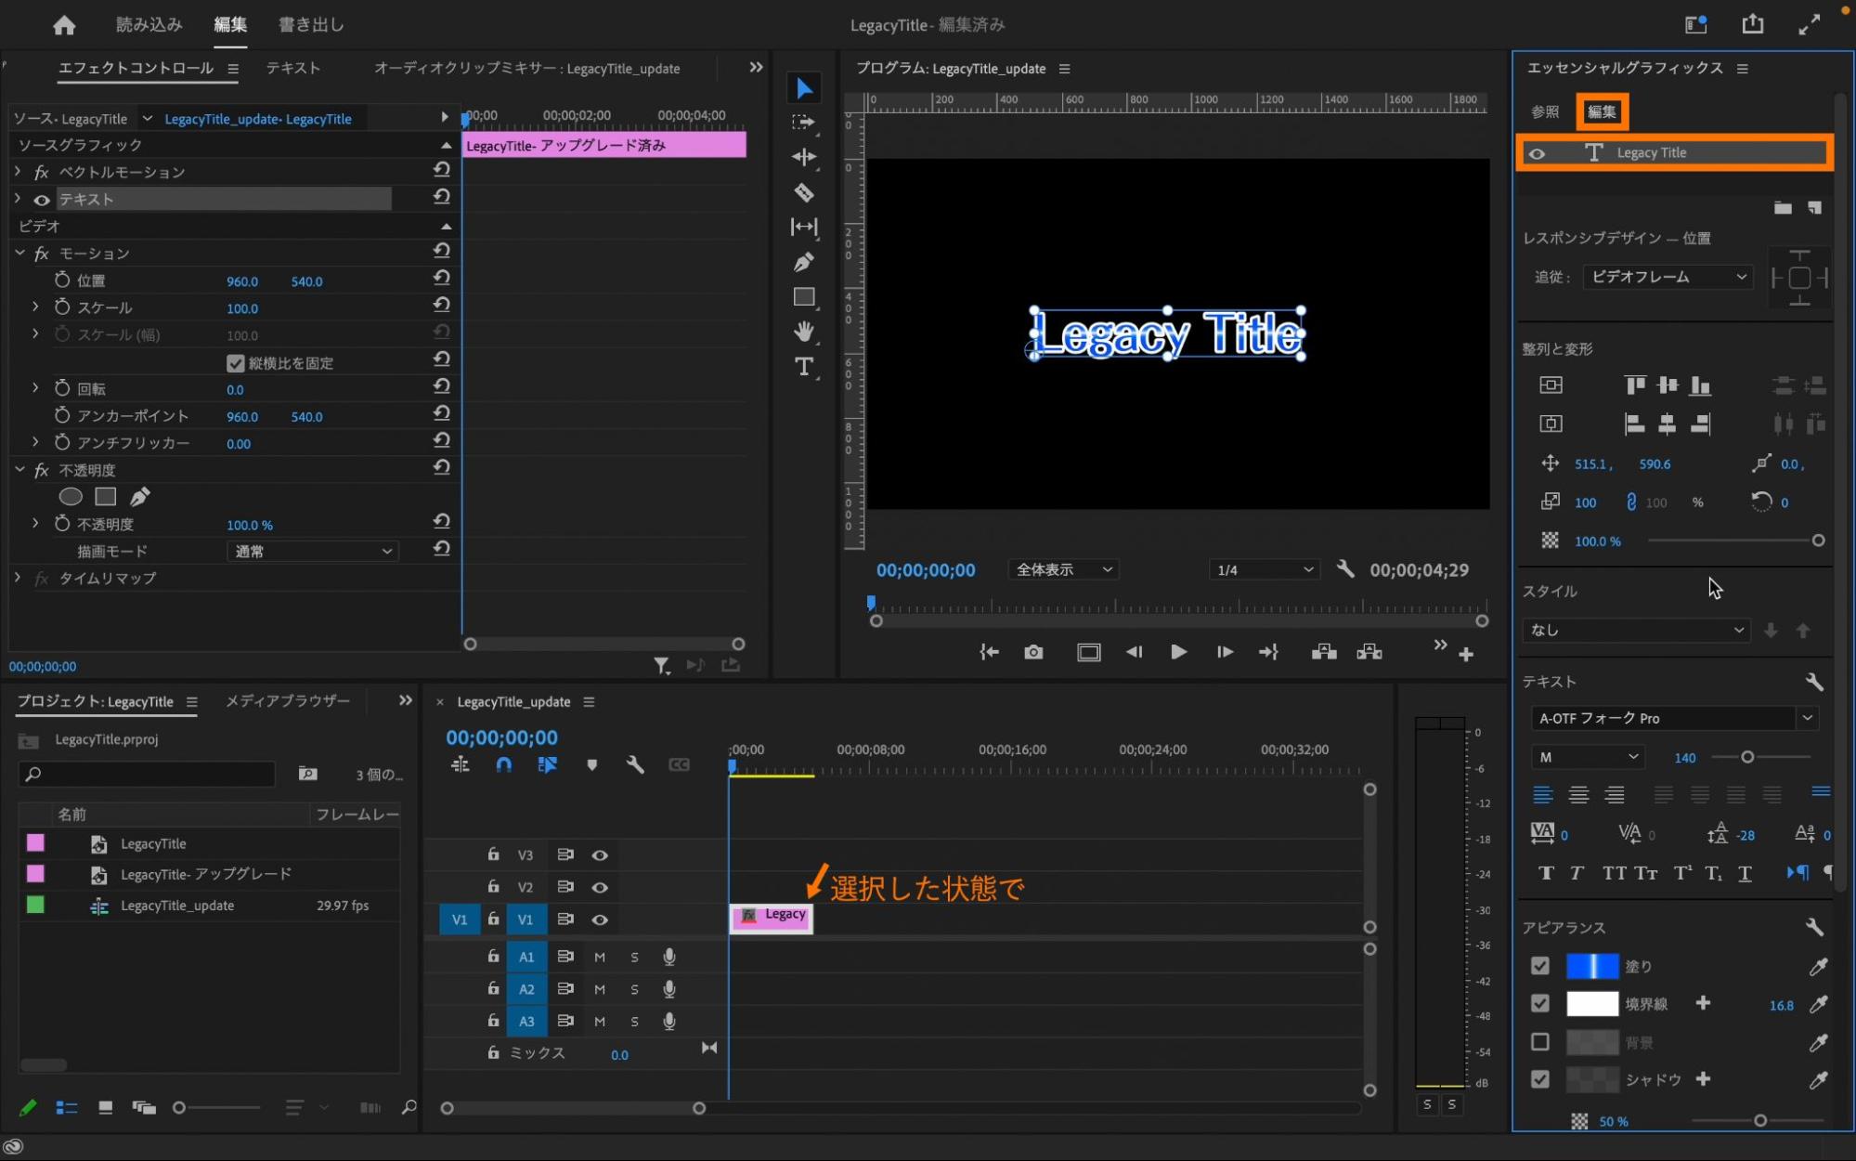Select the Razor tool
1856x1161 pixels.
pyautogui.click(x=804, y=192)
